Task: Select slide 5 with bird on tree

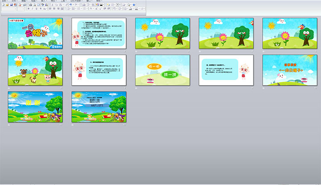Action: click(290, 33)
